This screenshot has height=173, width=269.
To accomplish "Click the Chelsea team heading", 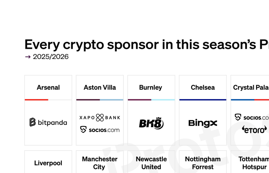I will click(x=203, y=87).
